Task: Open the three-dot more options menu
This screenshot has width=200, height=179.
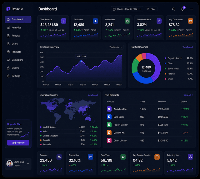Action: [x=192, y=9]
